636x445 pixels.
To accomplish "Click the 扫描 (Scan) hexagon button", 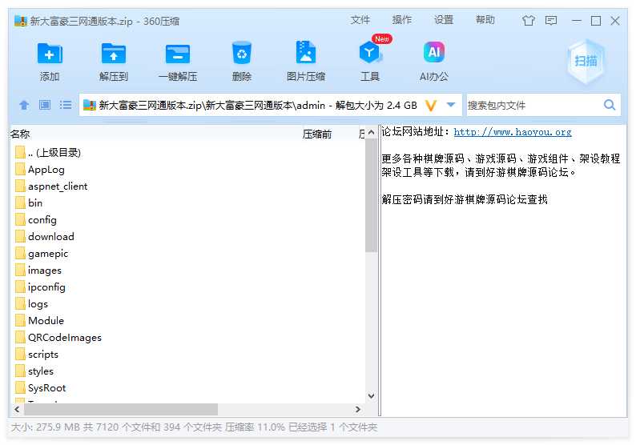I will tap(586, 61).
